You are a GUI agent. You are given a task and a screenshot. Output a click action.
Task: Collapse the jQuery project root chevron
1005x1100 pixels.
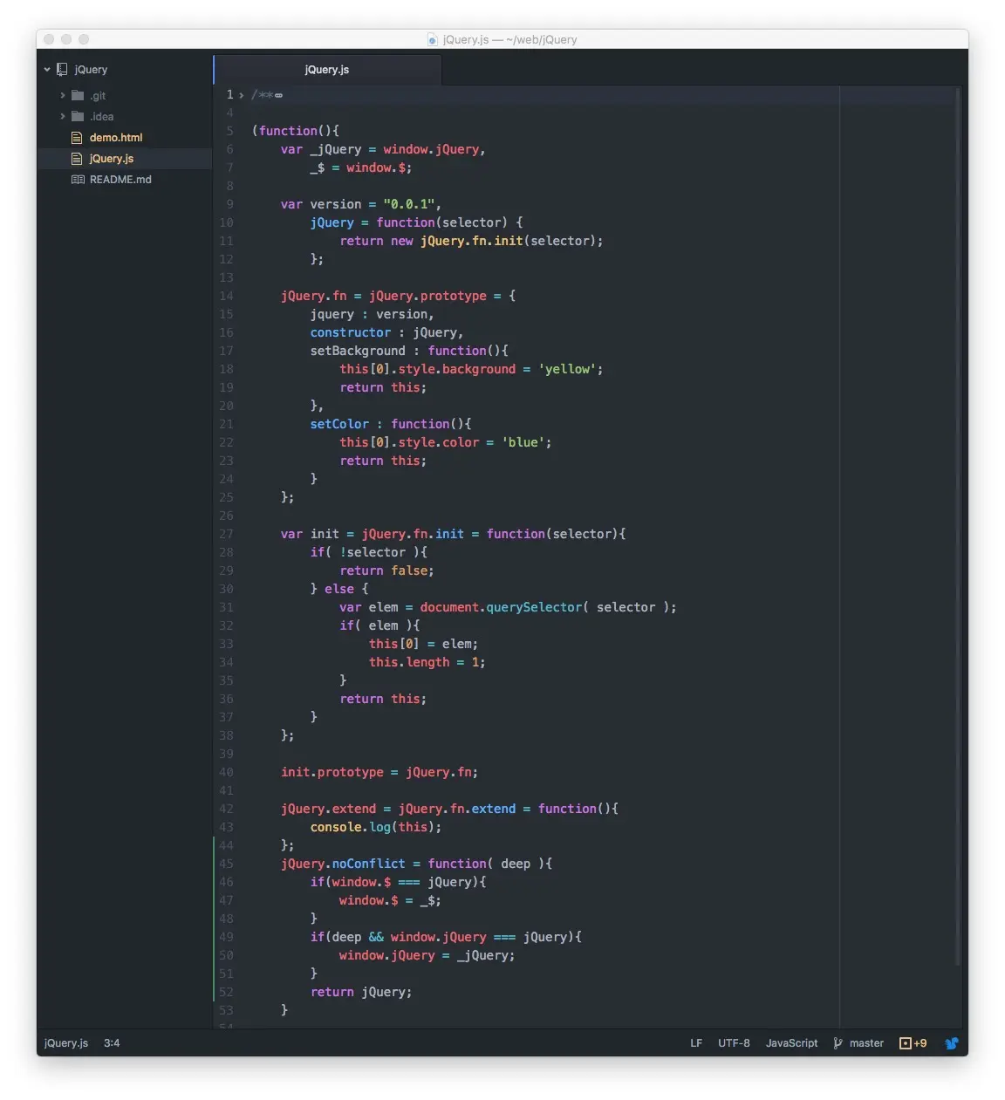(47, 70)
